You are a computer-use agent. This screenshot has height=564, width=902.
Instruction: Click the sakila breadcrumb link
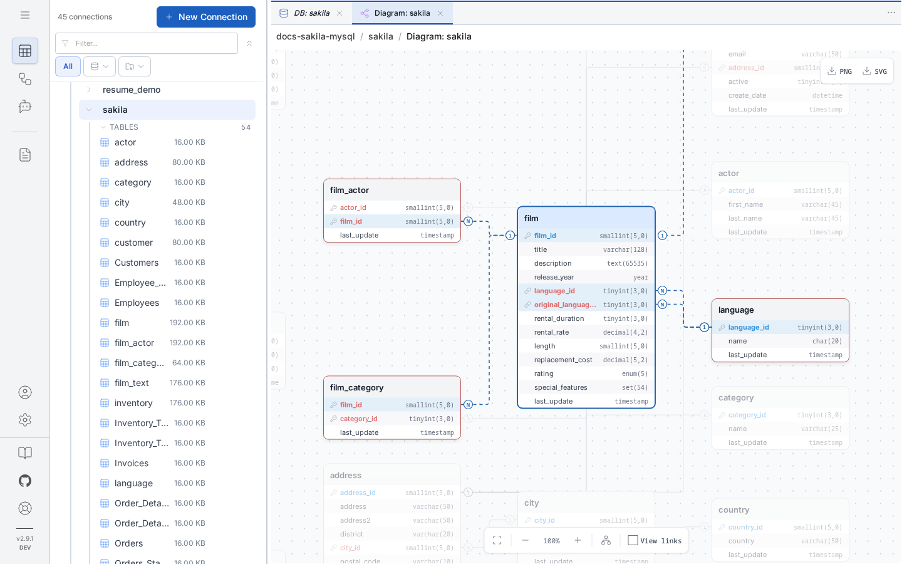click(381, 36)
